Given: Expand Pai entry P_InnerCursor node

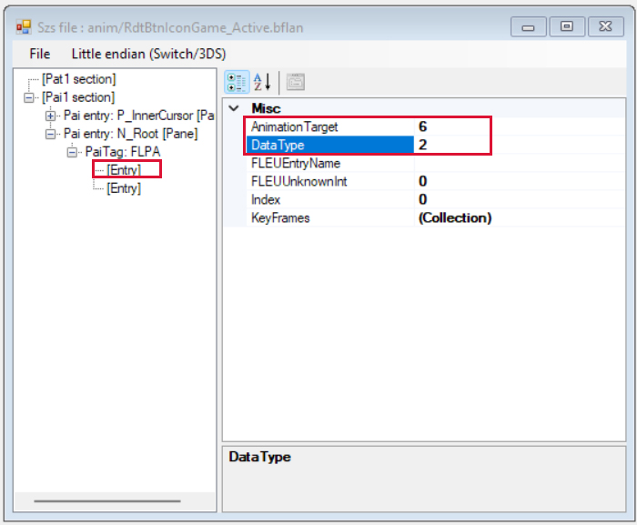Looking at the screenshot, I should (x=50, y=116).
